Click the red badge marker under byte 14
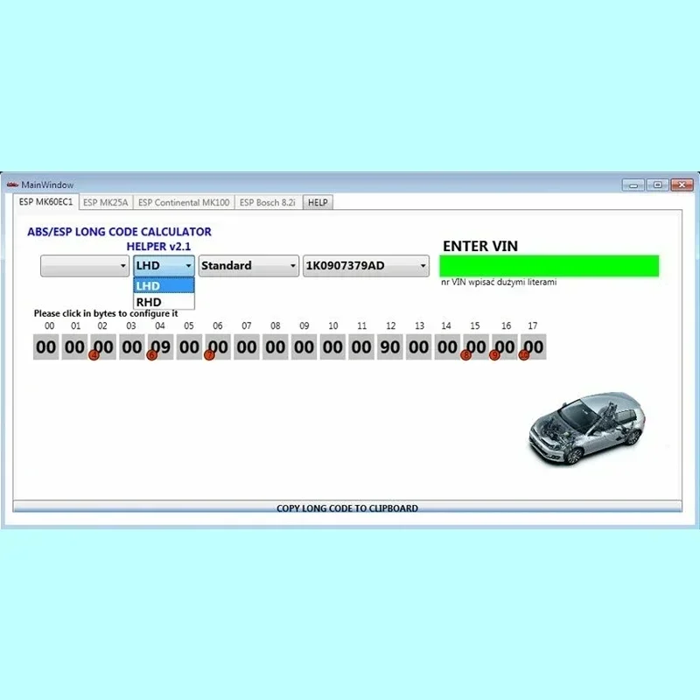Viewport: 700px width, 700px height. tap(466, 354)
